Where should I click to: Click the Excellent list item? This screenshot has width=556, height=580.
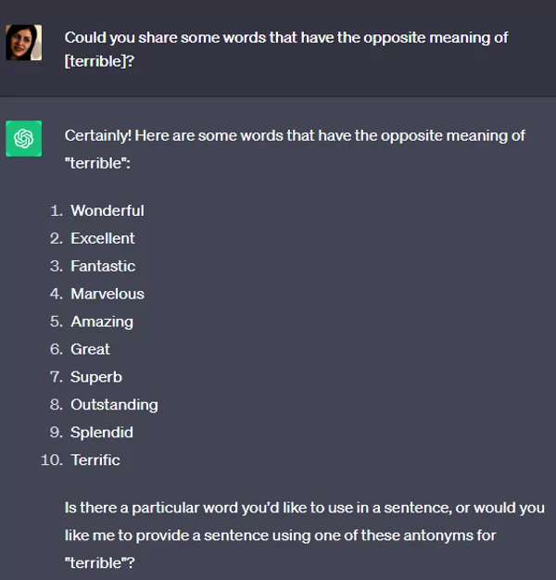tap(102, 238)
